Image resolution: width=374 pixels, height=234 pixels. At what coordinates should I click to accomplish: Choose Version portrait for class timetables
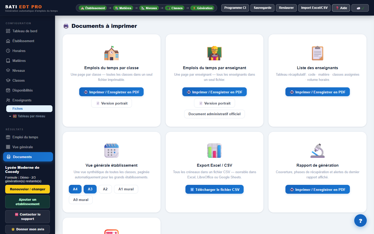pyautogui.click(x=111, y=103)
